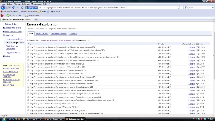Click '13 pages' link in mauguio-2010 row
This screenshot has height=121, width=215.
click(x=191, y=107)
